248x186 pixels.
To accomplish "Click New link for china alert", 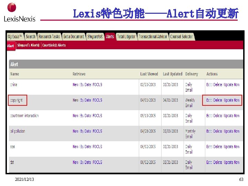I will [x=75, y=85].
